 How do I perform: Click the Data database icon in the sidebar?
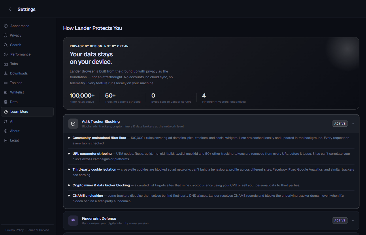[5, 102]
